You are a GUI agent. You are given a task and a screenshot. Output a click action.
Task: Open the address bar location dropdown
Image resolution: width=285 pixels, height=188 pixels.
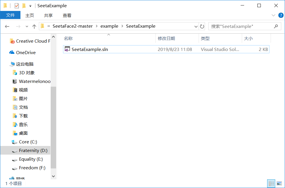pyautogui.click(x=196, y=26)
